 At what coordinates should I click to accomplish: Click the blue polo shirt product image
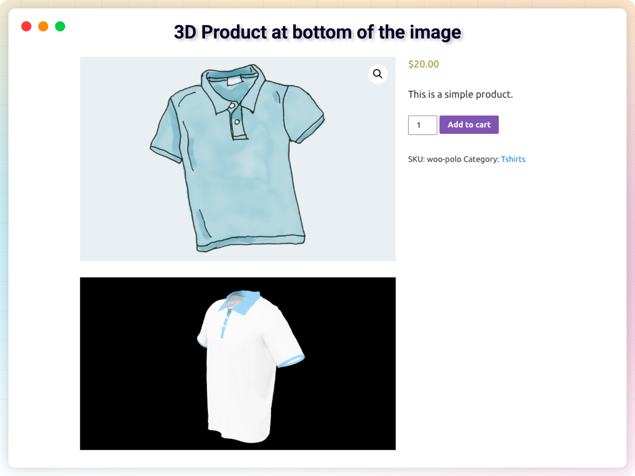click(238, 159)
